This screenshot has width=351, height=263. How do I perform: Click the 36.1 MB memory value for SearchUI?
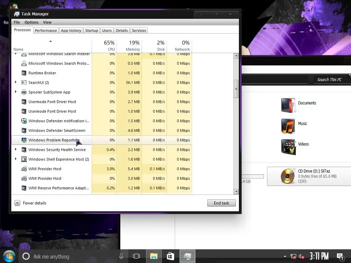(x=133, y=83)
